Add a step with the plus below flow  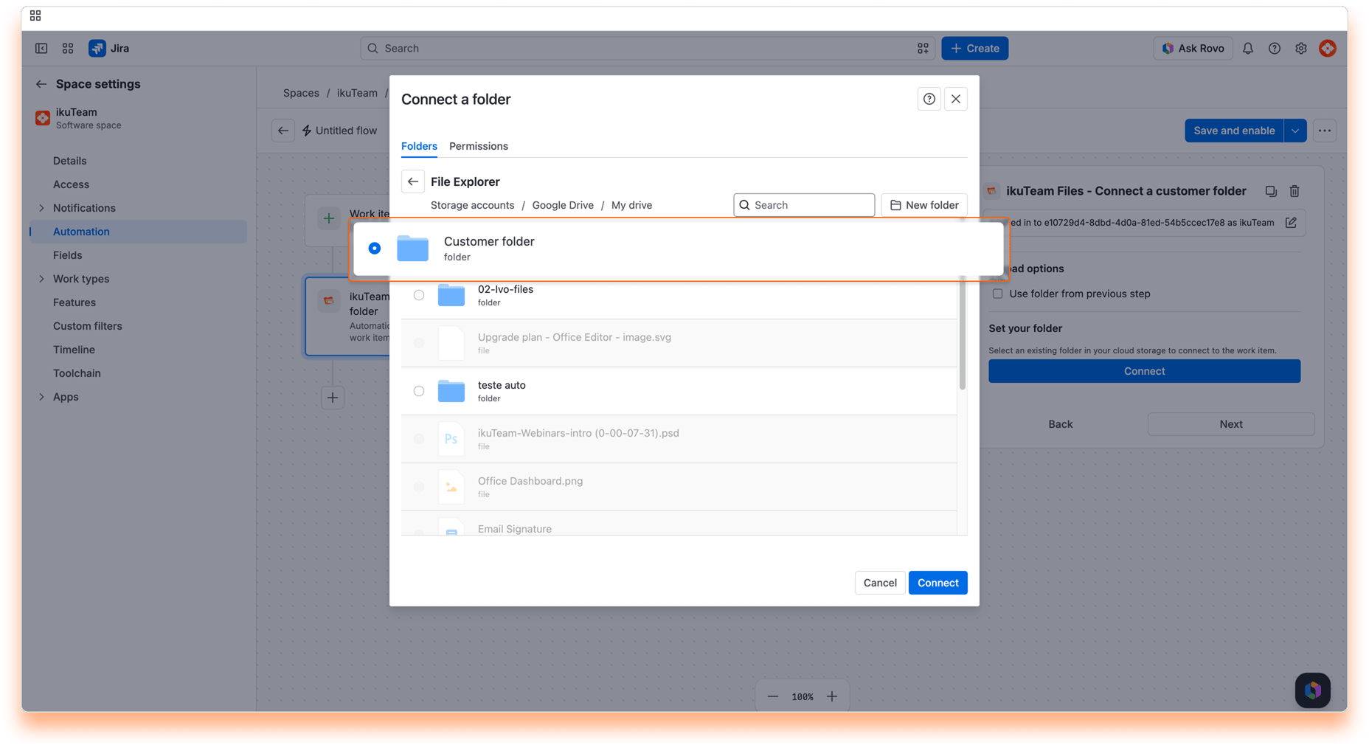(x=333, y=398)
